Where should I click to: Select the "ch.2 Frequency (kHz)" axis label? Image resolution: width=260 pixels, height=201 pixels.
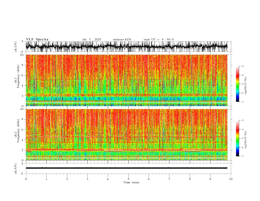click(x=17, y=131)
